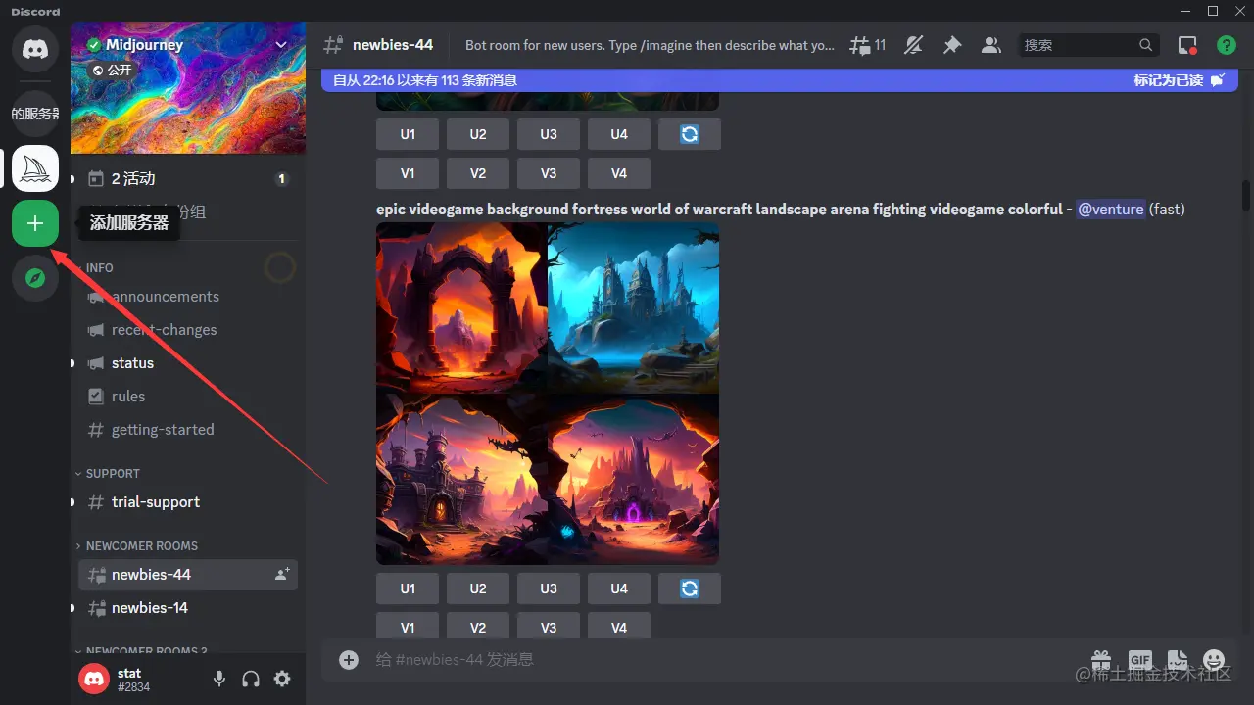This screenshot has height=705, width=1254.
Task: Focus the #newbies-44 message input
Action: (725, 660)
